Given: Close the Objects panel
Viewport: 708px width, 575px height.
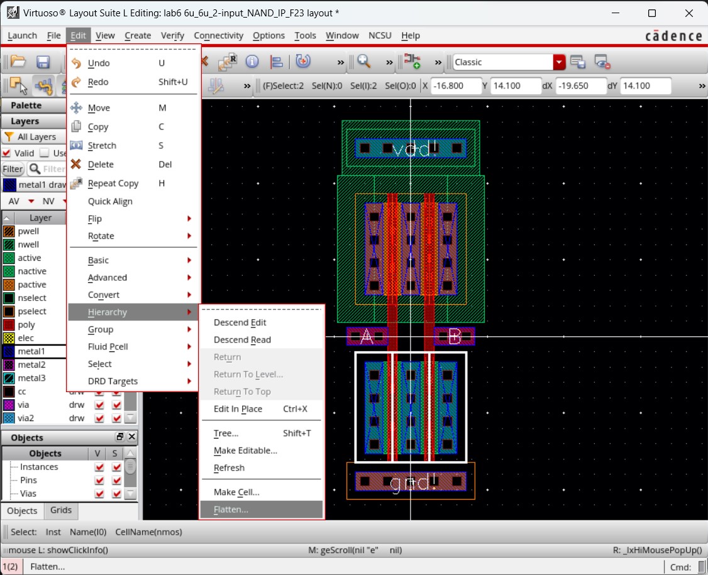Looking at the screenshot, I should coord(132,437).
